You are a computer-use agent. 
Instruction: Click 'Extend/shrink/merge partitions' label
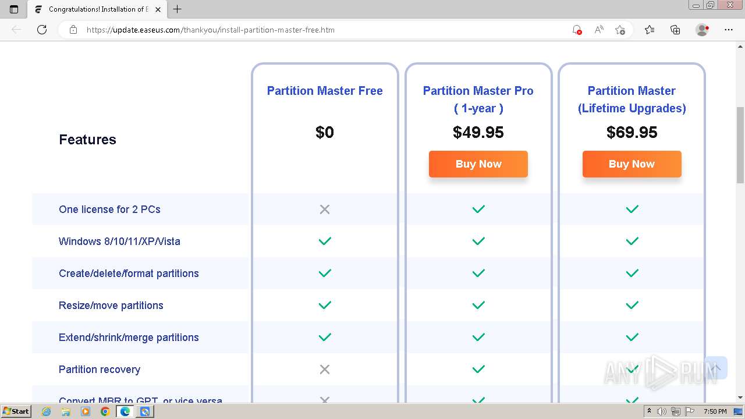[129, 338]
